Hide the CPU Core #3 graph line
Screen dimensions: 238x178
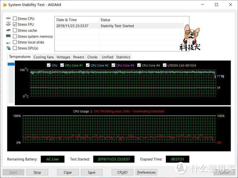(113, 65)
